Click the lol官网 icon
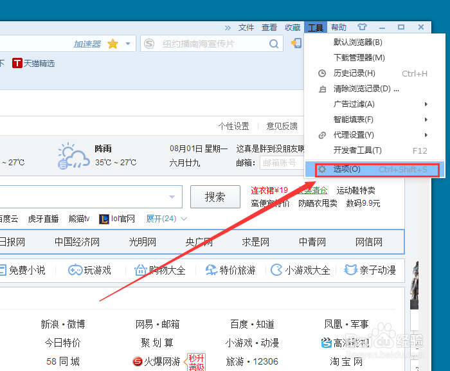The height and width of the screenshot is (371, 450). click(104, 219)
